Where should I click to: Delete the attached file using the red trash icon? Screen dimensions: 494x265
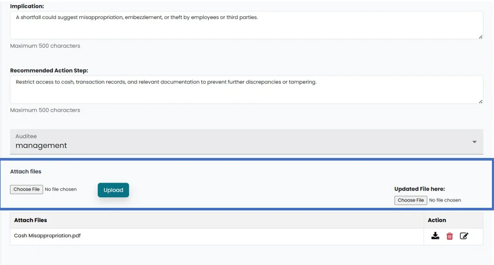tap(449, 236)
